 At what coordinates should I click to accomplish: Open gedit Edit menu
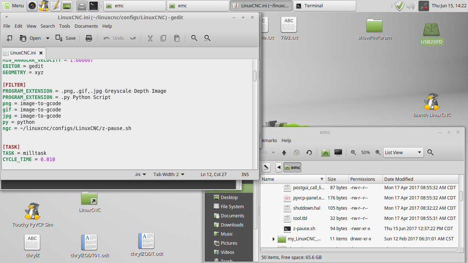point(19,26)
